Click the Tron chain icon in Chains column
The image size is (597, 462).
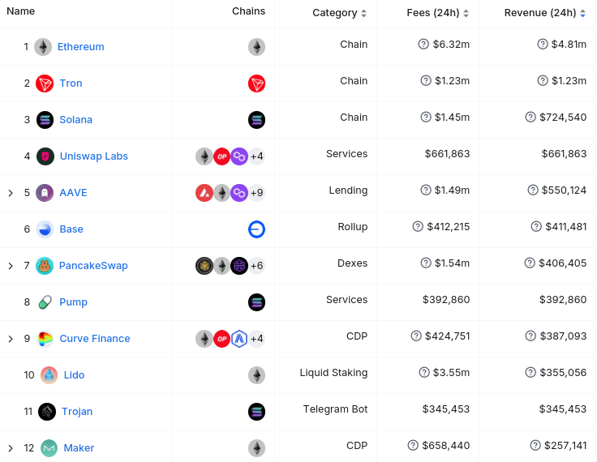[256, 83]
